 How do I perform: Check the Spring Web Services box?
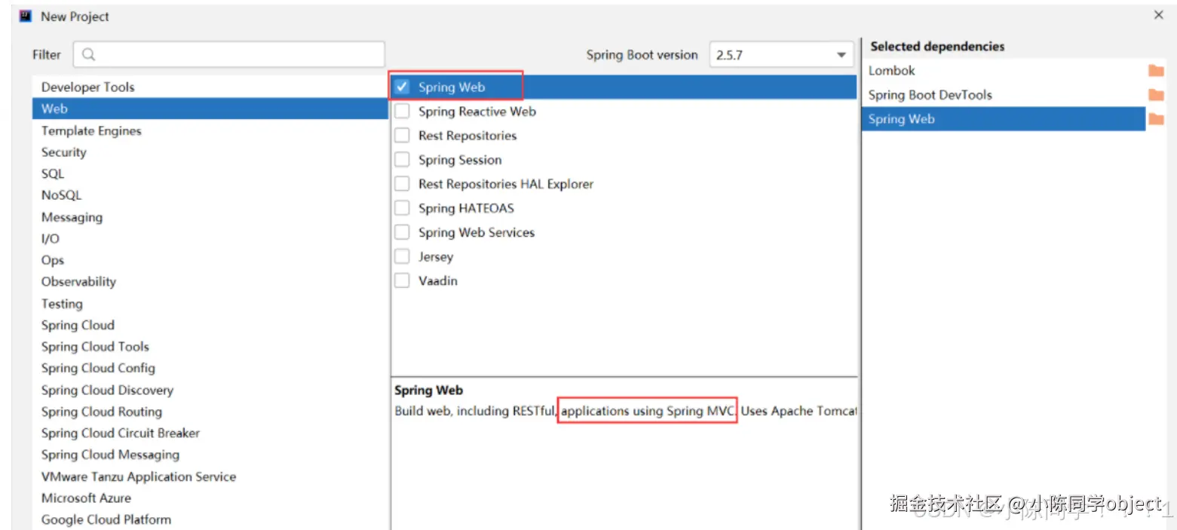403,232
